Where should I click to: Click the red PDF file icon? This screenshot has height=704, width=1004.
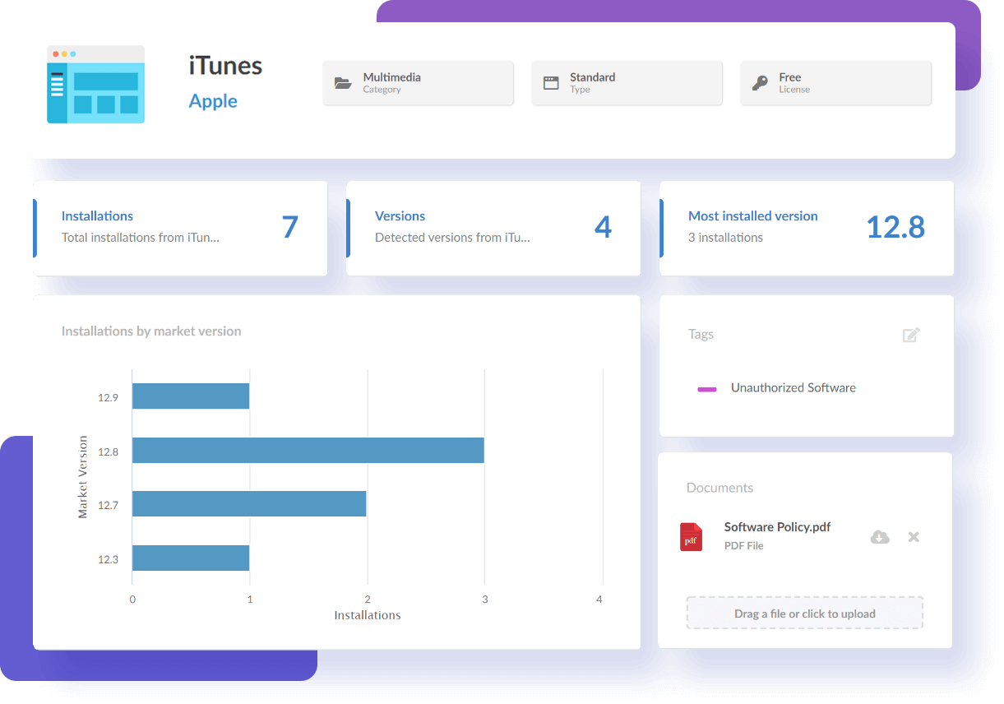pyautogui.click(x=691, y=536)
